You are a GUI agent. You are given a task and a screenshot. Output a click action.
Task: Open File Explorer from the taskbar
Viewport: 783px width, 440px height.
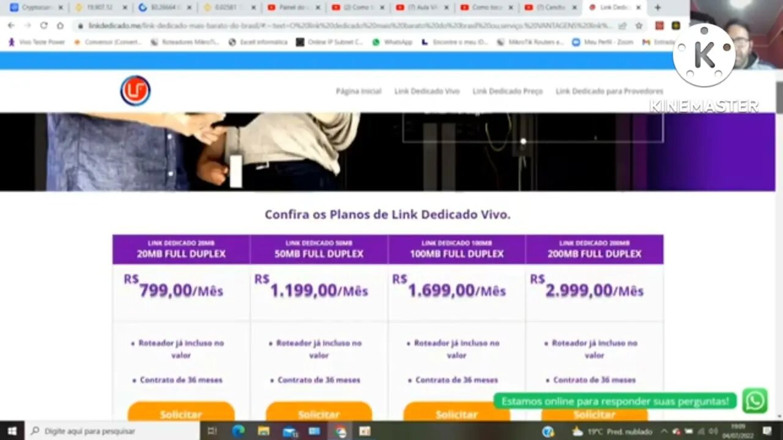pyautogui.click(x=264, y=431)
